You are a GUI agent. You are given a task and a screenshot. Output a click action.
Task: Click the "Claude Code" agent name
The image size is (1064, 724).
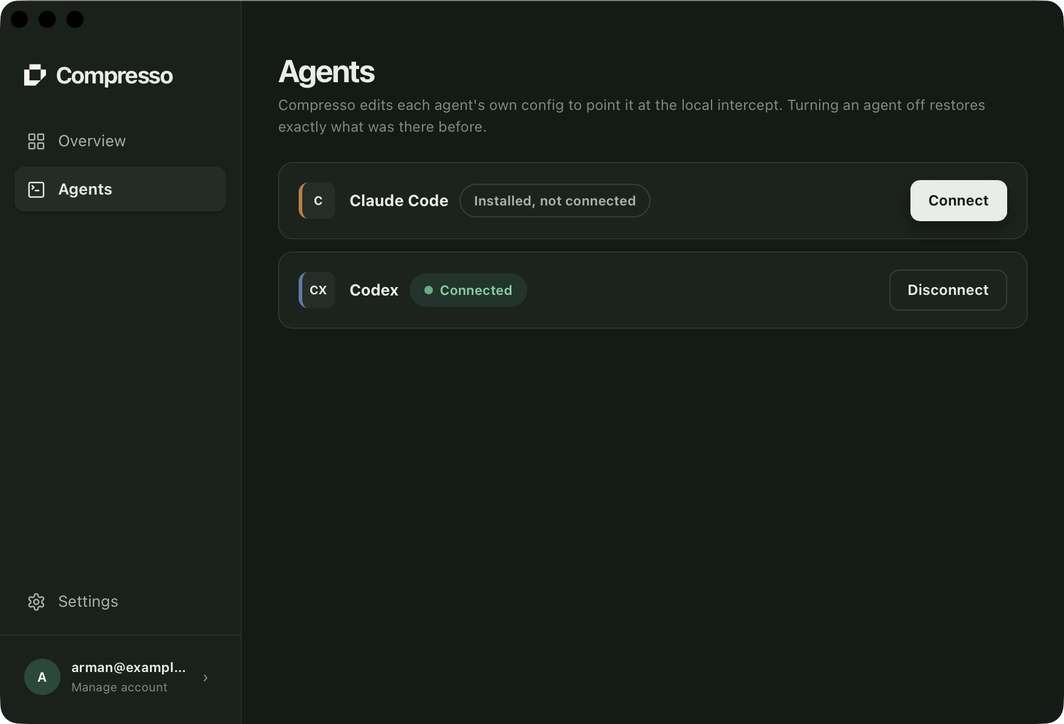tap(399, 201)
